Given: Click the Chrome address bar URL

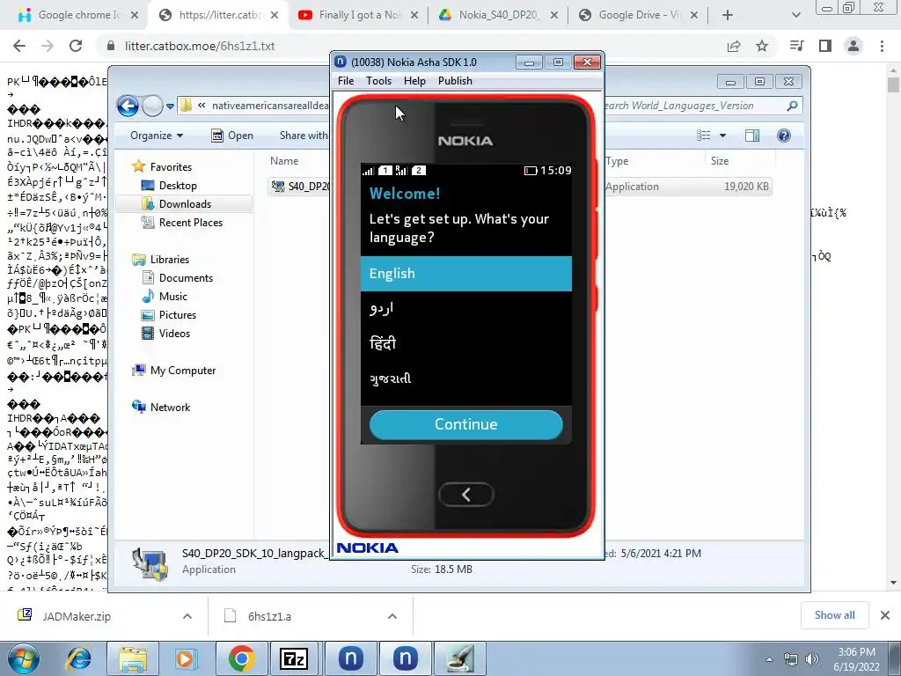Looking at the screenshot, I should (200, 46).
